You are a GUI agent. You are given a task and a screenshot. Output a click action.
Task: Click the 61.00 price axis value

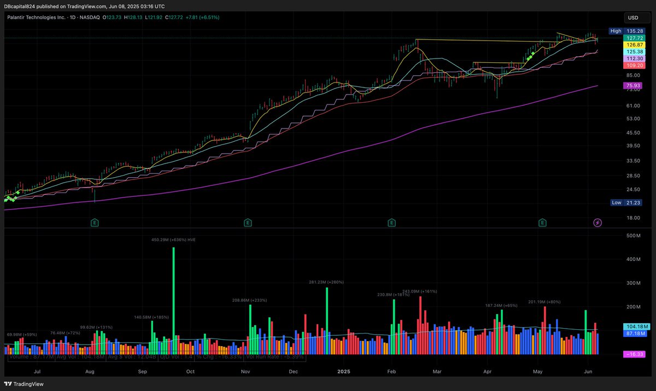point(633,106)
